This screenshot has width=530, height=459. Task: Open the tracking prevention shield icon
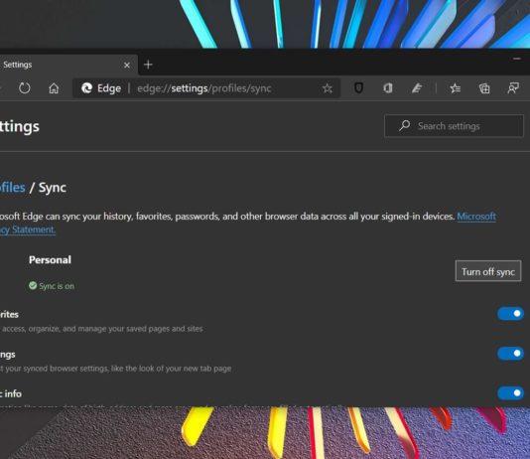click(358, 88)
